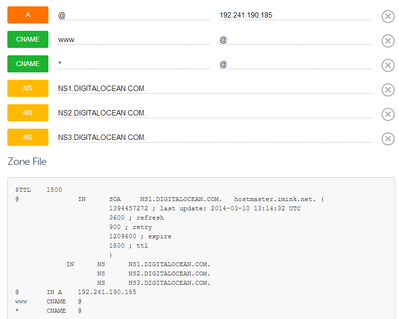Screen dimensions: 399x319
Task: Remove the wildcard CNAME record
Action: tap(388, 66)
